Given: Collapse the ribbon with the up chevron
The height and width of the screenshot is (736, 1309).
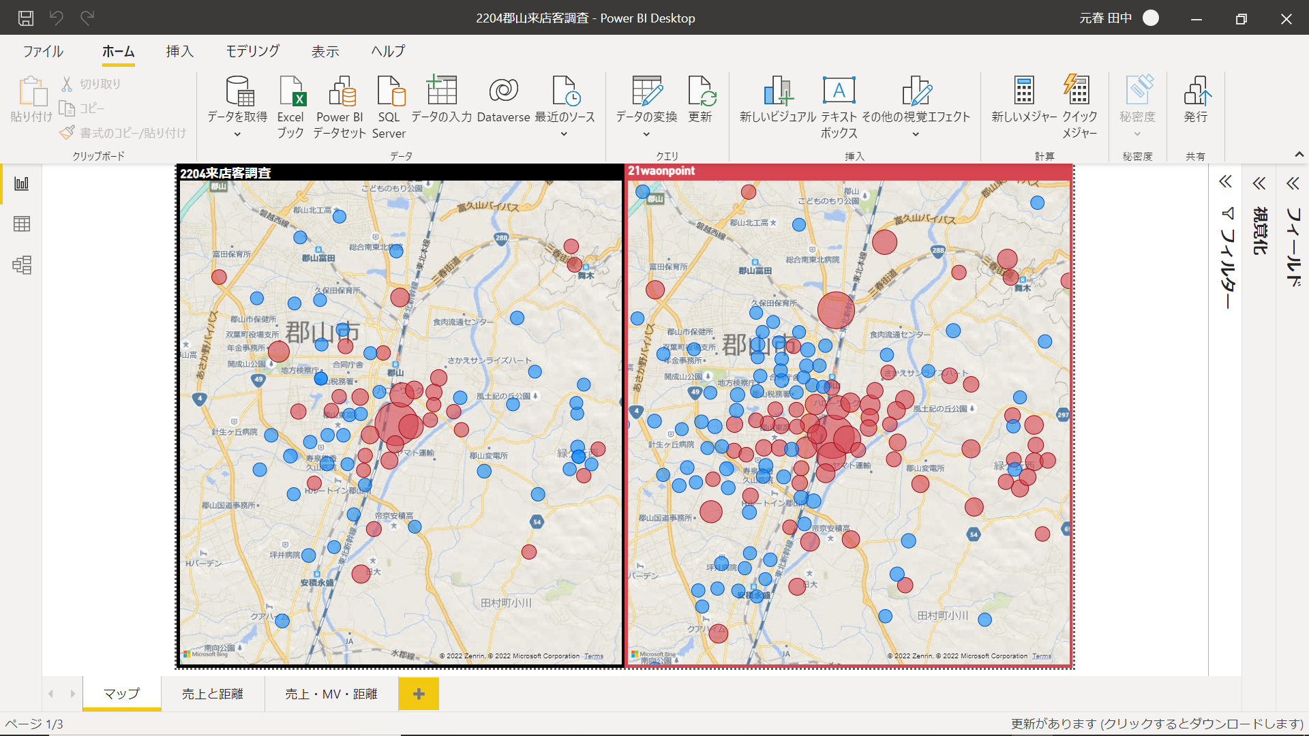Looking at the screenshot, I should tap(1299, 155).
